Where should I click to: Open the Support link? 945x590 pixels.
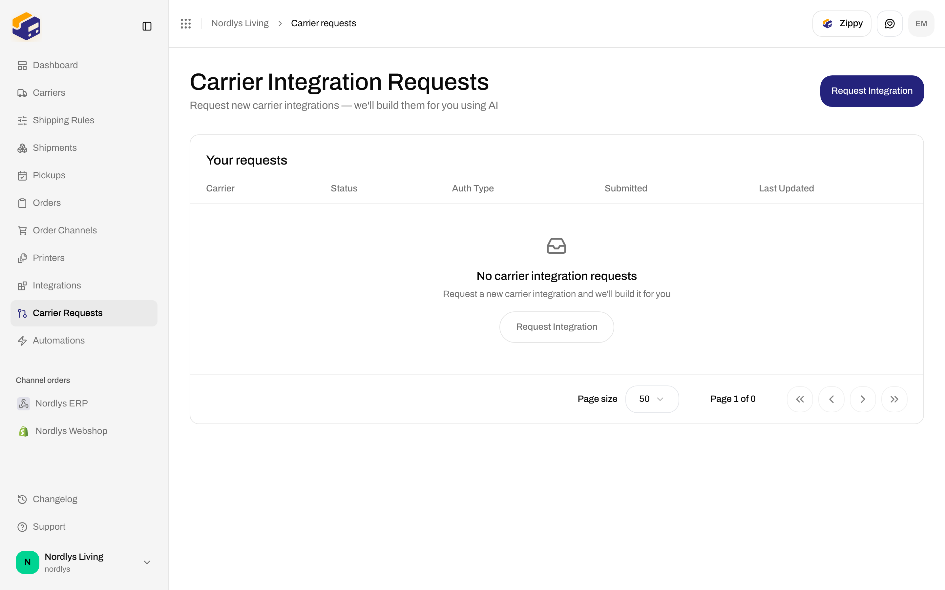pyautogui.click(x=84, y=527)
